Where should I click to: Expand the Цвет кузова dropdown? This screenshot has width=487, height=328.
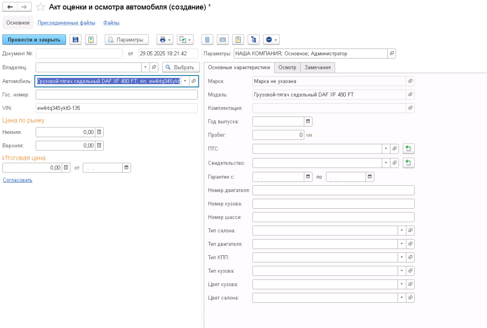[401, 284]
